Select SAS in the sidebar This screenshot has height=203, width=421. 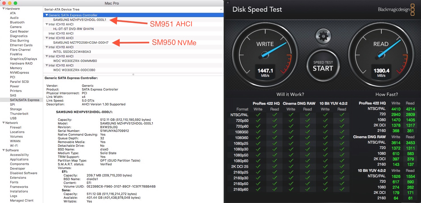tap(13, 95)
